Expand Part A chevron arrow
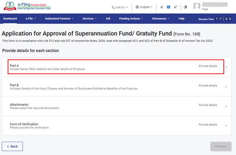The height and width of the screenshot is (155, 236). (x=226, y=67)
